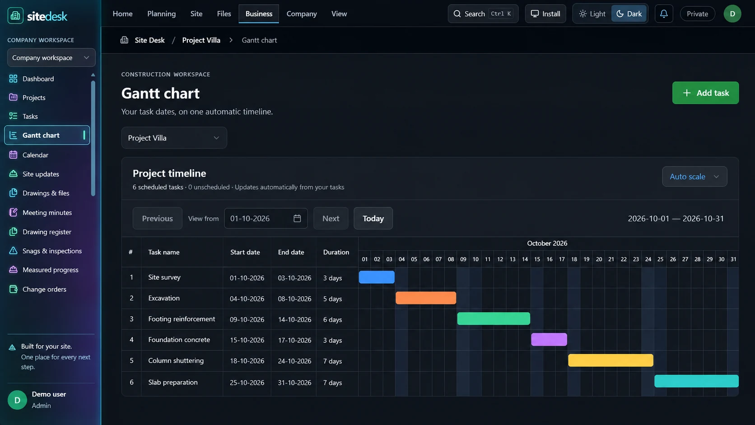Click the purple Foundation concrete bar

[x=549, y=339]
